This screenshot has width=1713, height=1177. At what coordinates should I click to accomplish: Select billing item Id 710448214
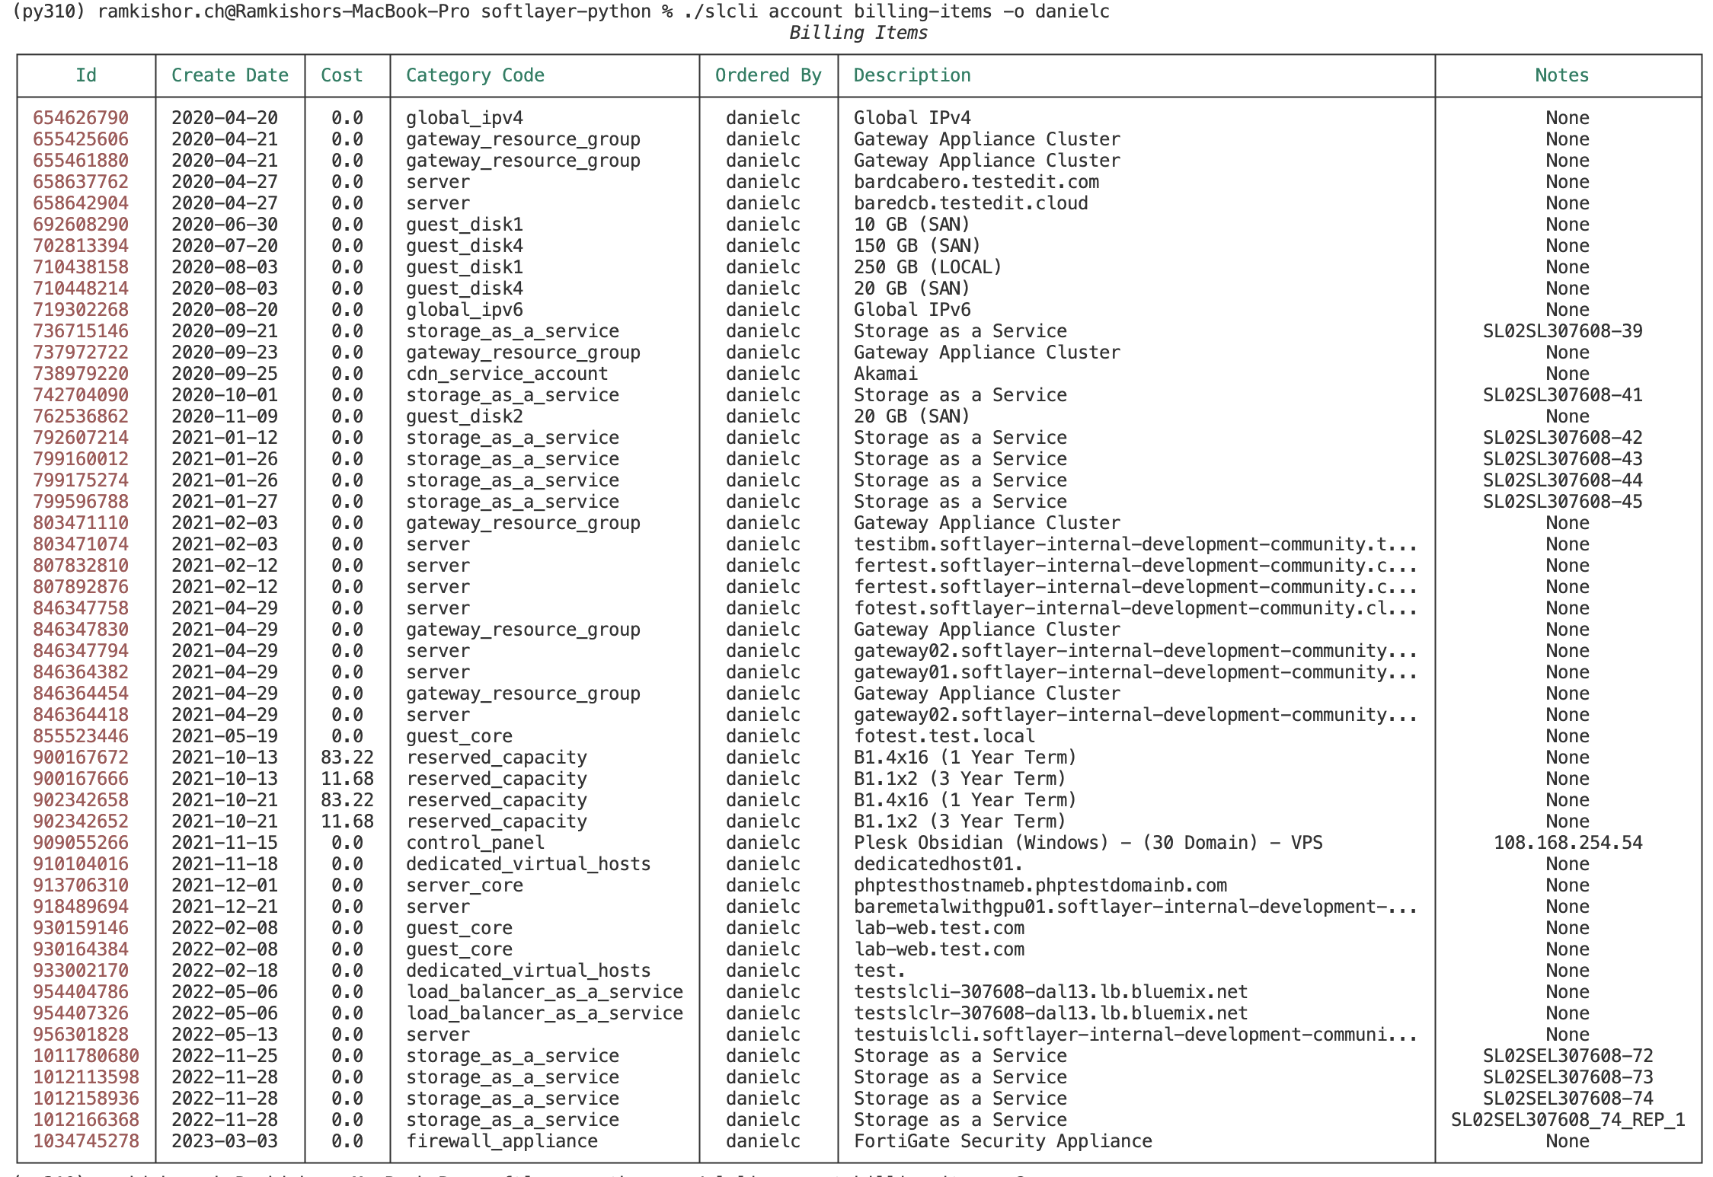pyautogui.click(x=81, y=289)
